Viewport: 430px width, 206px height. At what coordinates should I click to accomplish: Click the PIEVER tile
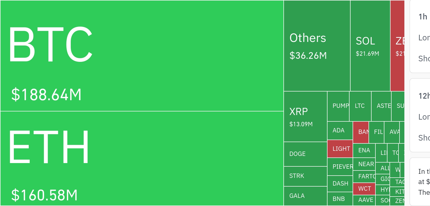pyautogui.click(x=340, y=167)
